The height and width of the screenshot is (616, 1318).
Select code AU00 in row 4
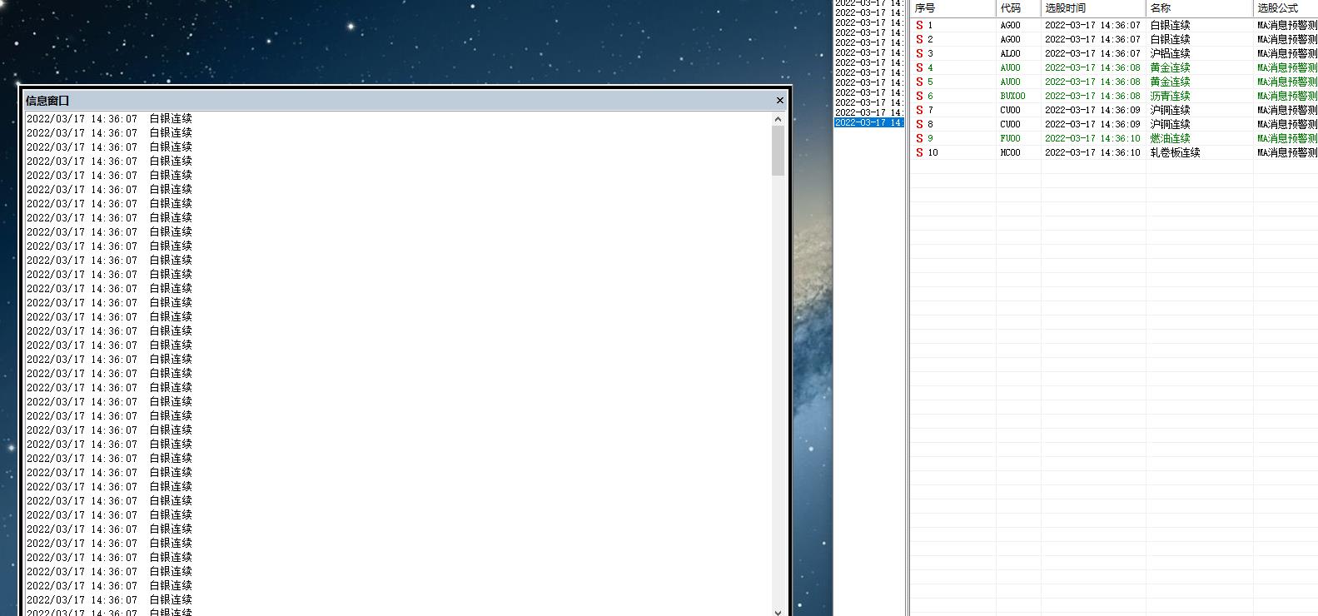[1010, 67]
